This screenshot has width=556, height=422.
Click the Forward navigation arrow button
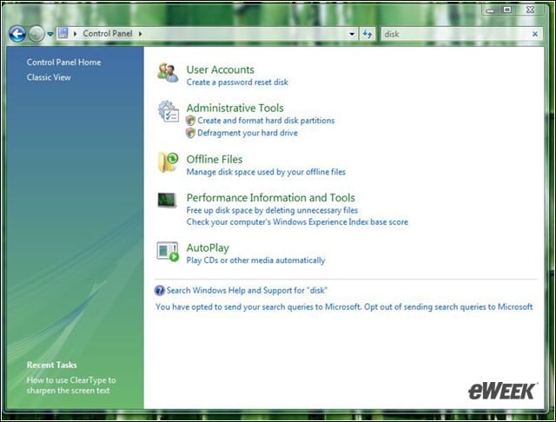tap(36, 34)
